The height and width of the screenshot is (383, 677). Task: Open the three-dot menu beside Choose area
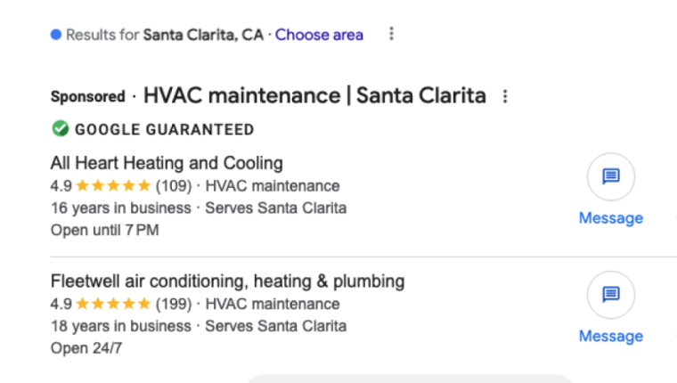pyautogui.click(x=391, y=35)
